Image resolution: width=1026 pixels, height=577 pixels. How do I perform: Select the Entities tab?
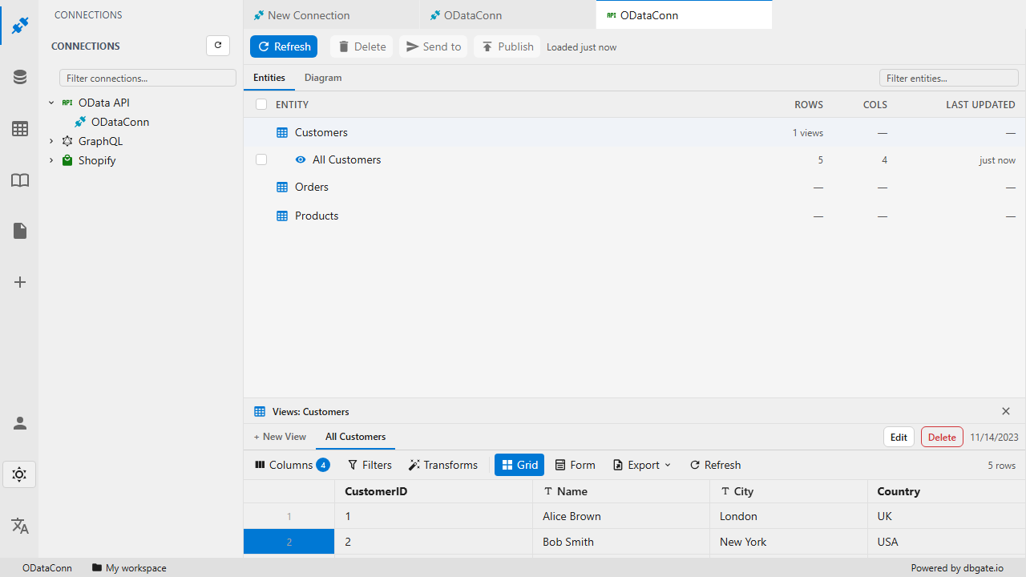click(x=269, y=78)
